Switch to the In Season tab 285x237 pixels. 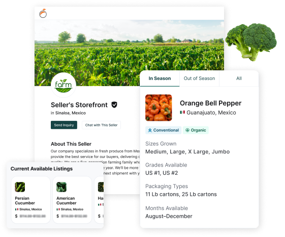coord(160,78)
